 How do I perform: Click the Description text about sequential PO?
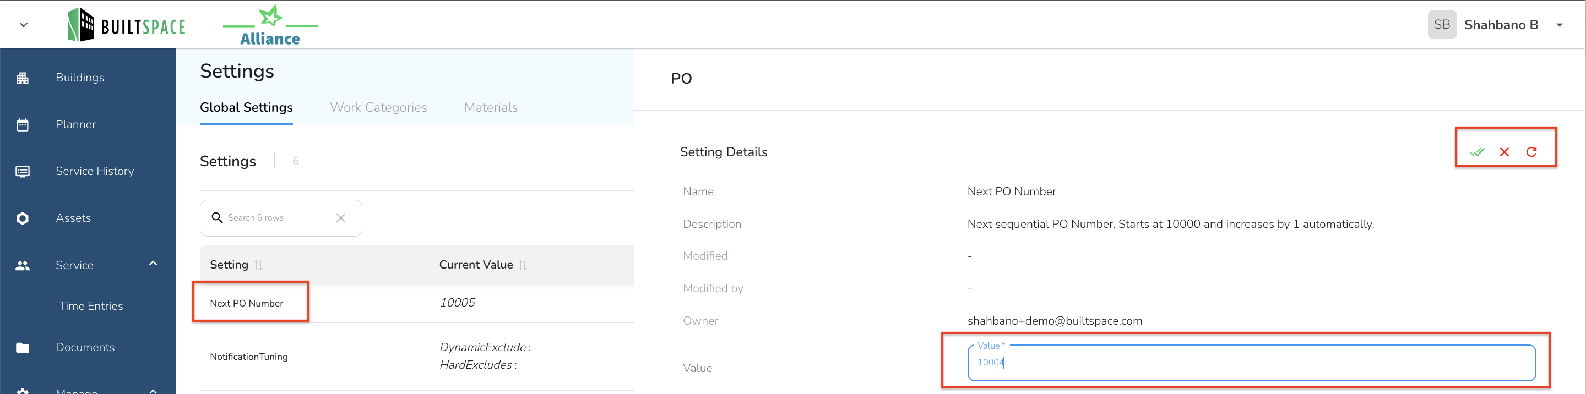1170,224
